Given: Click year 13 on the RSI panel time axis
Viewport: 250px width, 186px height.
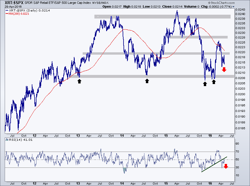Looking at the screenshot, I should coord(78,183).
